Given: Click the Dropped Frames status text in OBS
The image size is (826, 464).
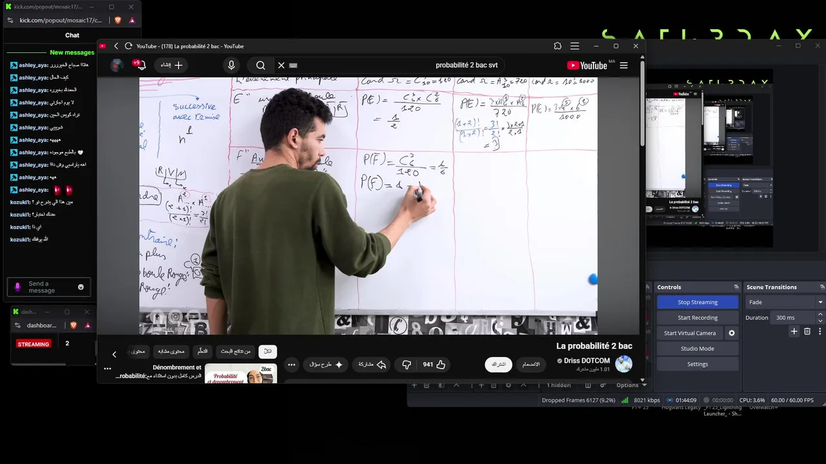Looking at the screenshot, I should (x=578, y=400).
